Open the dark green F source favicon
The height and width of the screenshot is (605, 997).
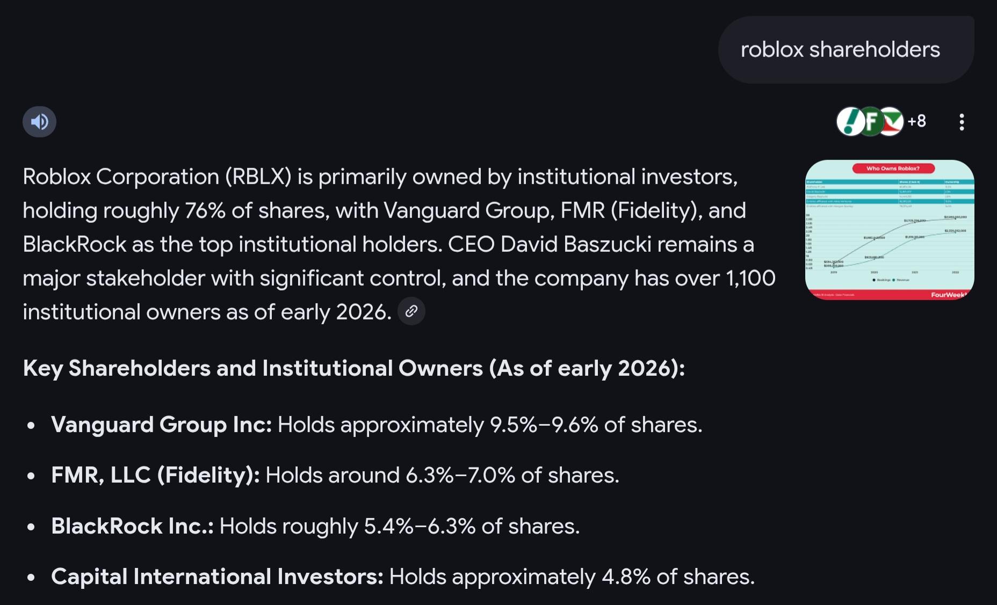tap(871, 122)
